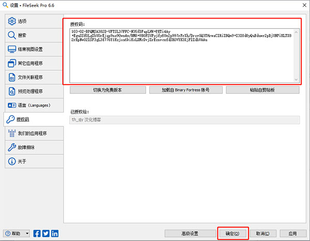Viewport: 310px width, 241px height.
Task: Switch to the 我们的应用程序 tab
Action: click(x=34, y=133)
